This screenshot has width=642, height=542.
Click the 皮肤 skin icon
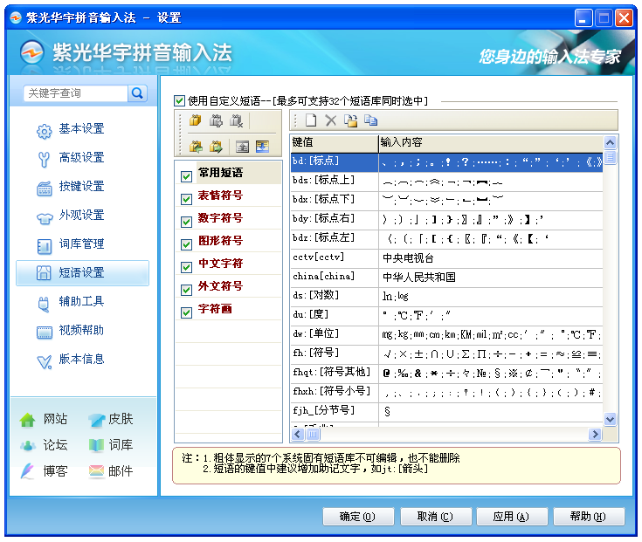[x=96, y=420]
